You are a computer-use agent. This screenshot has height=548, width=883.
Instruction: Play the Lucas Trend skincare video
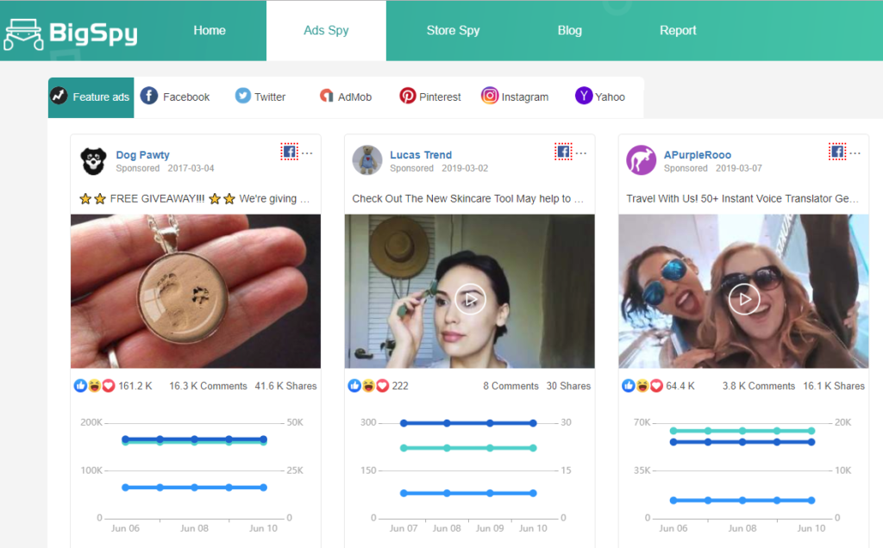coord(470,300)
